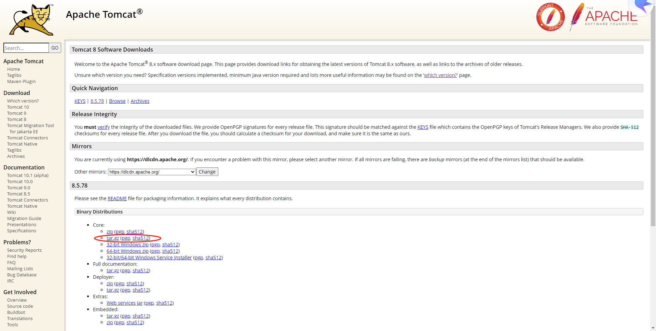This screenshot has width=656, height=331.
Task: Click the Apache Tomcat cat logo
Action: coord(31,19)
